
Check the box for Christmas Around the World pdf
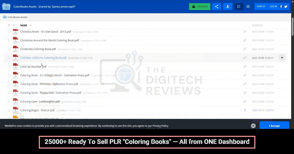pos(9,40)
